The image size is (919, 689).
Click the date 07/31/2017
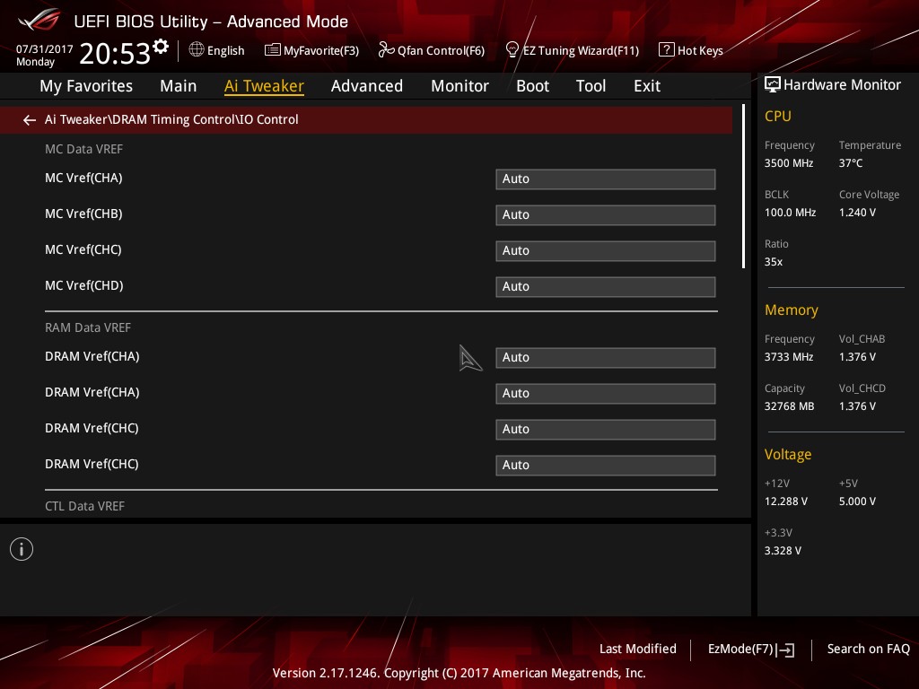pyautogui.click(x=45, y=49)
